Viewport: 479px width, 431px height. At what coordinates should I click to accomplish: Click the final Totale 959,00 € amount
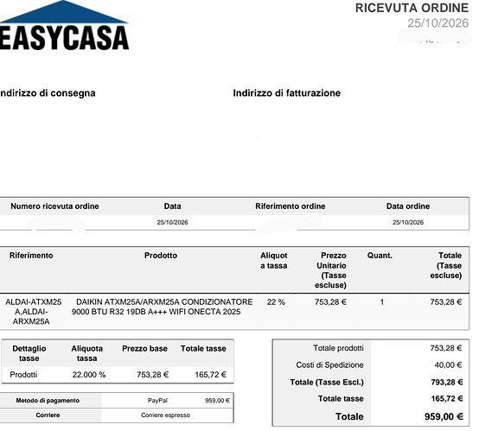tap(444, 416)
